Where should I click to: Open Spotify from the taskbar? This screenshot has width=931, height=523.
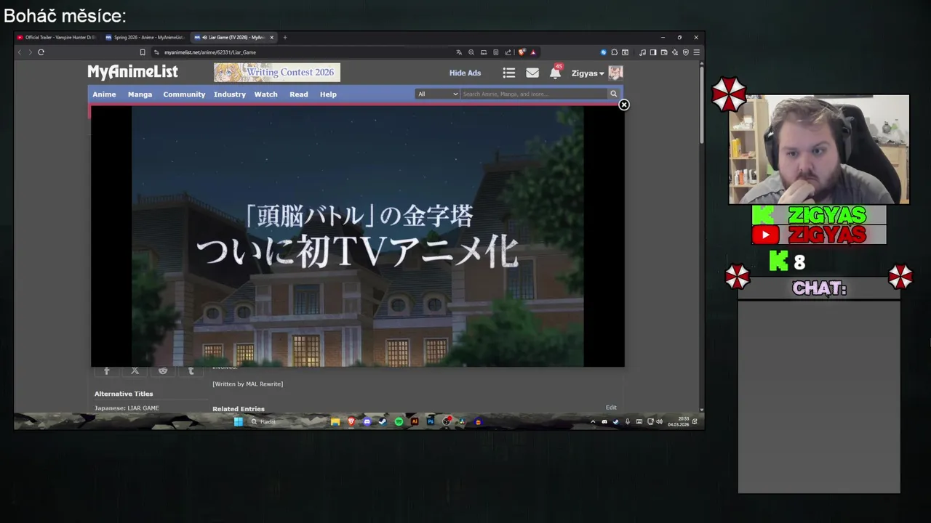pos(399,421)
